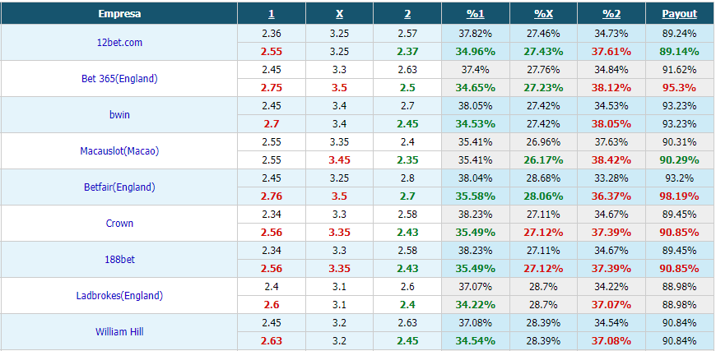Sort by %2 column header
Screen dimensions: 716x351
[x=611, y=14]
